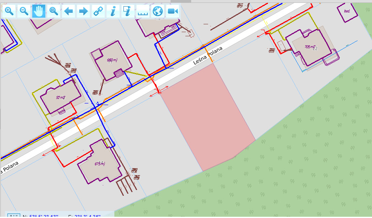The width and height of the screenshot is (372, 218).
Task: Click the small building labeled bud.
Action: coord(347,11)
